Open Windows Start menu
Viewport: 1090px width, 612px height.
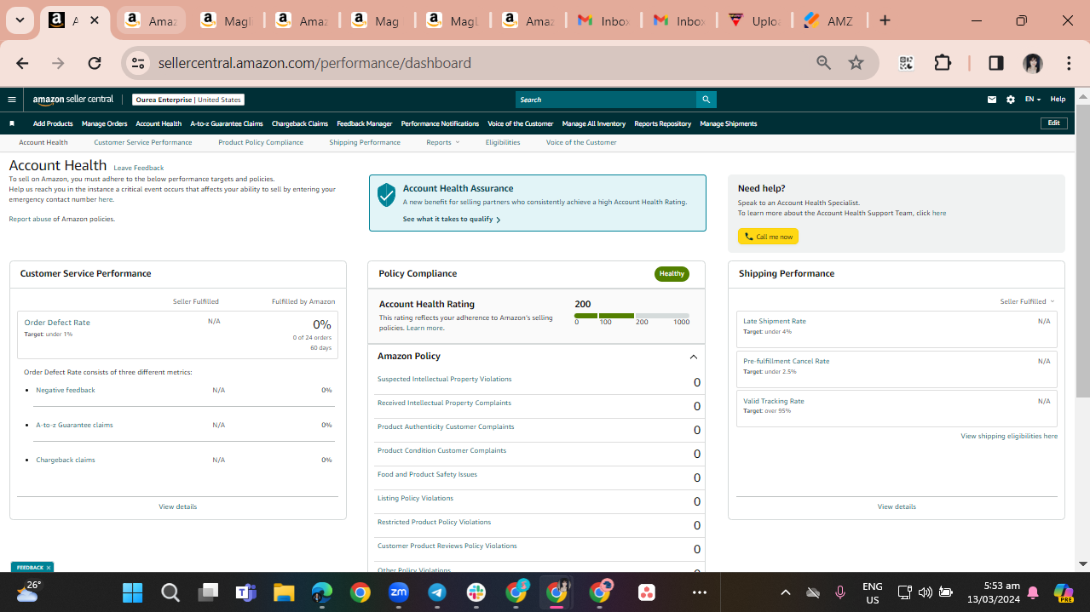pyautogui.click(x=132, y=592)
